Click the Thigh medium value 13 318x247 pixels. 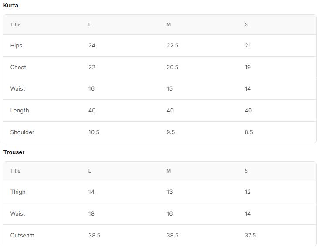(169, 192)
